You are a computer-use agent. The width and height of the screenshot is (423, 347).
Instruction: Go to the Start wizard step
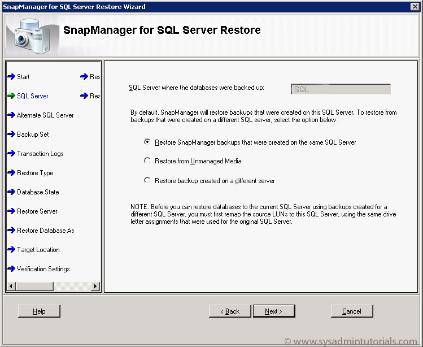pos(23,77)
